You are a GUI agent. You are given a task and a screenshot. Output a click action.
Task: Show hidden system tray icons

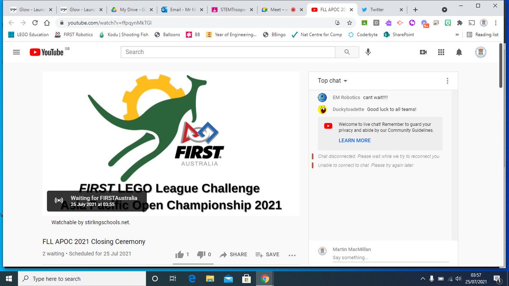422,279
